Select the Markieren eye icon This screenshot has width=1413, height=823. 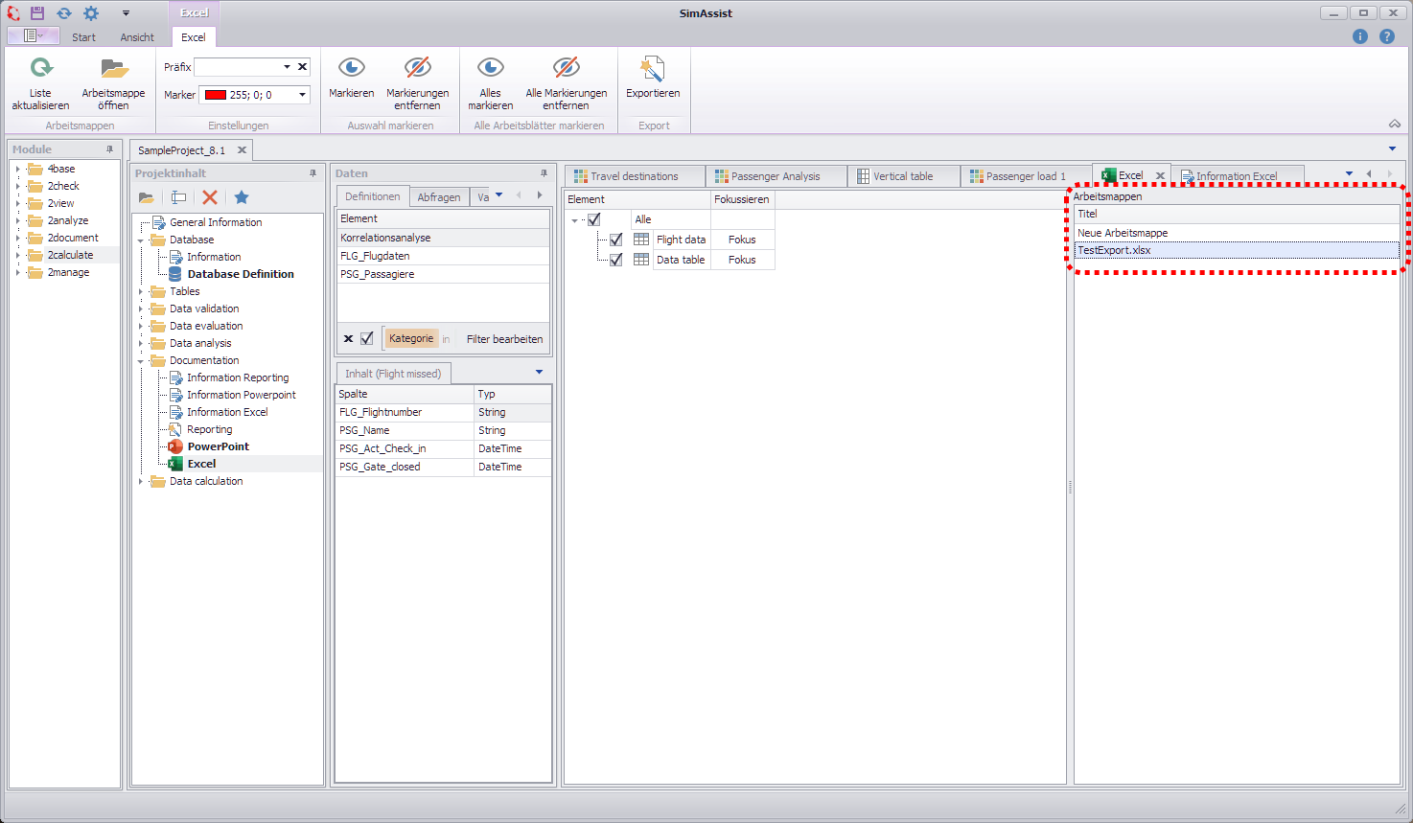(x=351, y=69)
